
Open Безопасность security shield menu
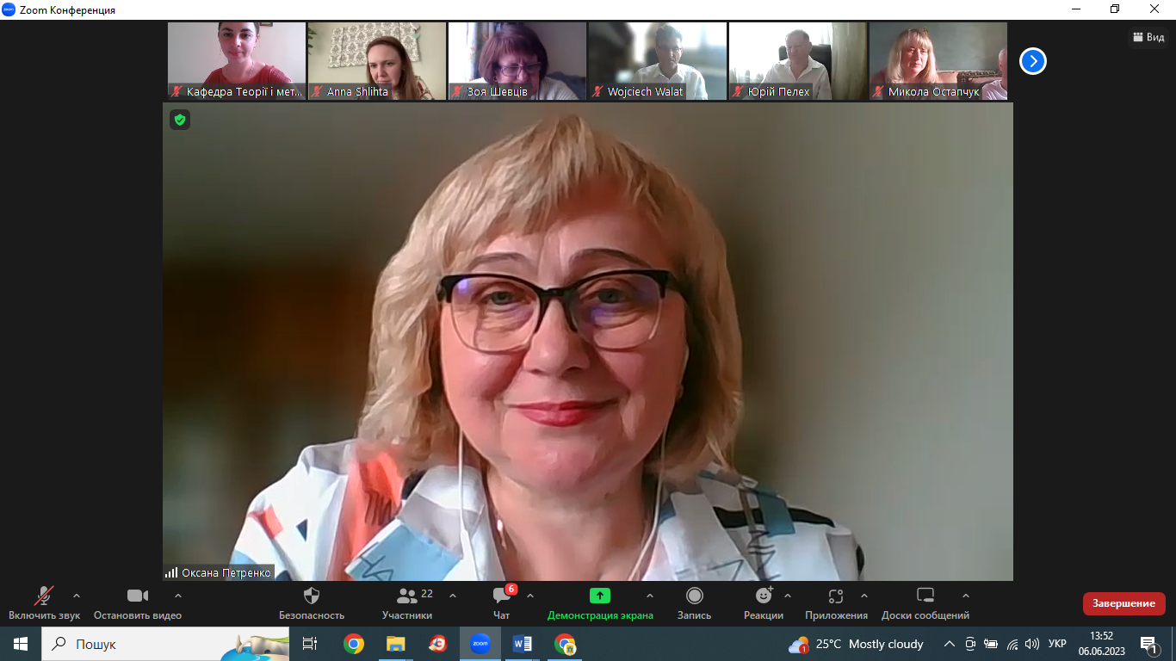312,603
